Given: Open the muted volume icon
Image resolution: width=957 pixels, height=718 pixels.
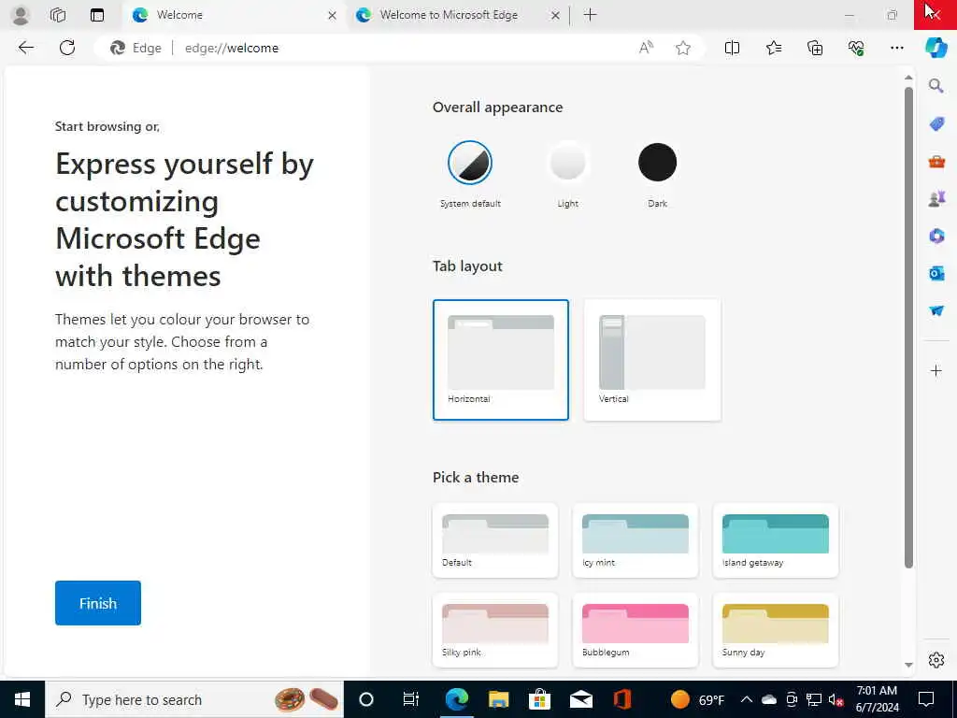Looking at the screenshot, I should click(836, 699).
